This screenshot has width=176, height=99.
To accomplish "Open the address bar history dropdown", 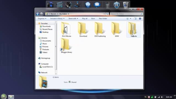I will [x=104, y=14].
